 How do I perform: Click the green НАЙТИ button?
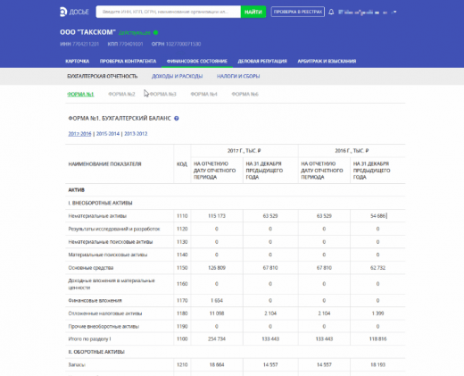click(253, 12)
